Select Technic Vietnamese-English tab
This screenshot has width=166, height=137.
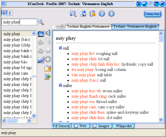pos(135,26)
